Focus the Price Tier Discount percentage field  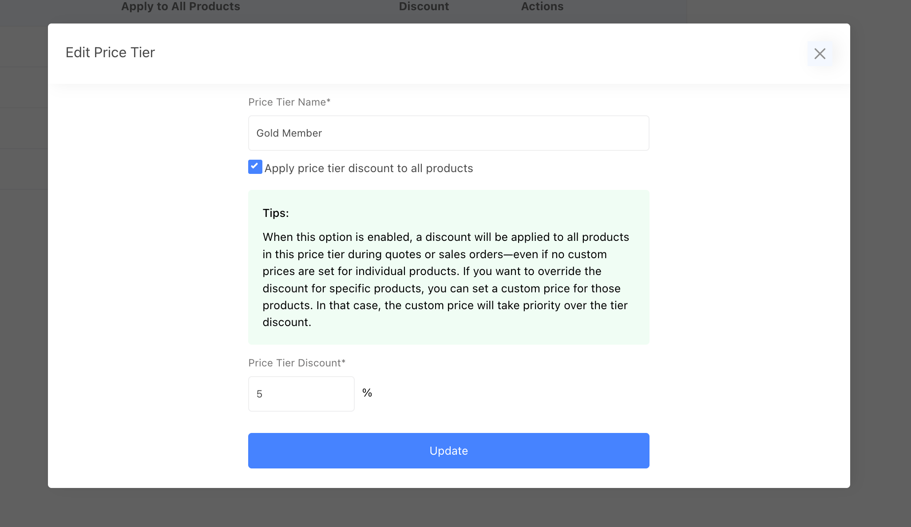tap(301, 394)
